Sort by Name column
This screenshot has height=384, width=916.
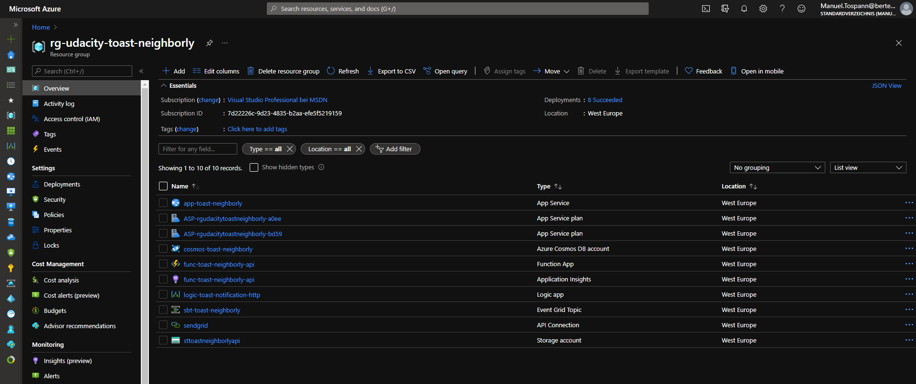click(185, 186)
